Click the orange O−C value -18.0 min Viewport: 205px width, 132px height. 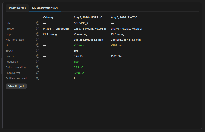tap(117, 45)
